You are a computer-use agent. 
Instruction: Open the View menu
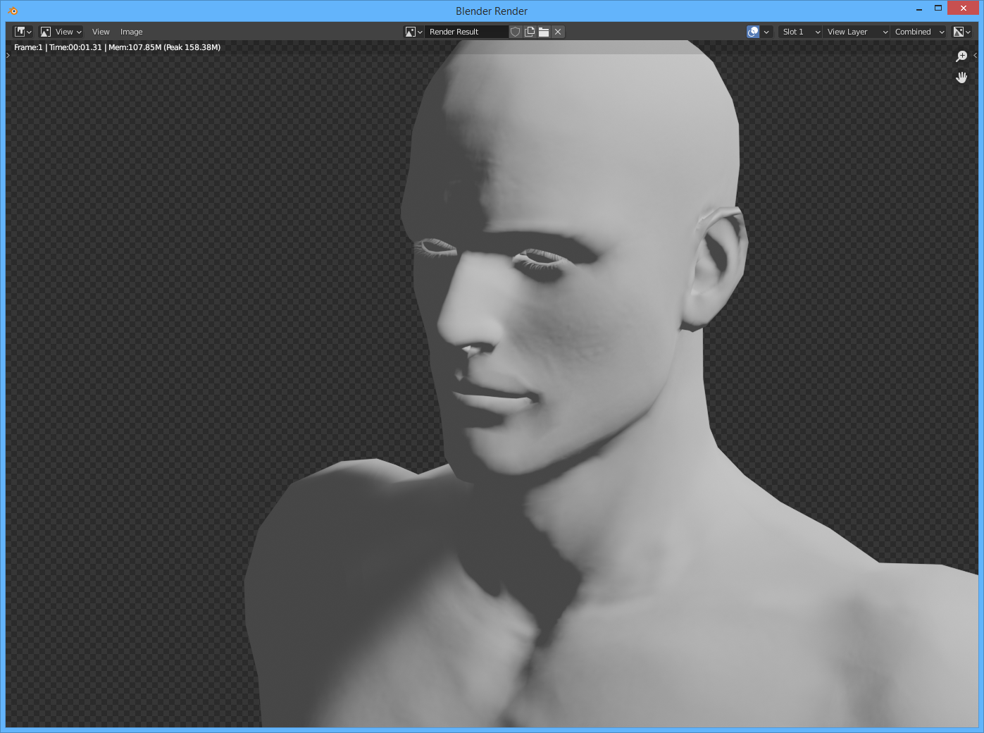click(101, 31)
